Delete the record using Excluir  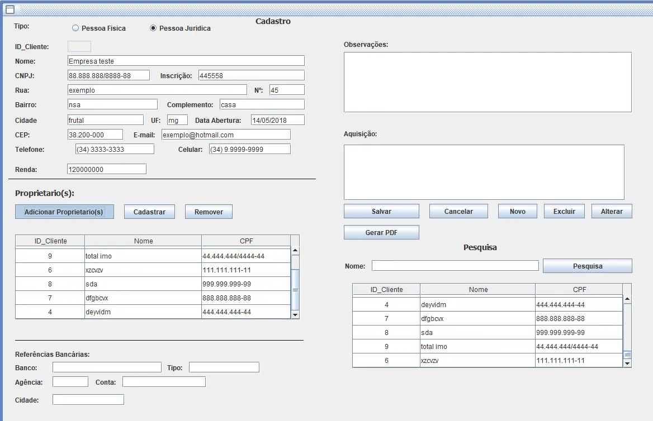[x=564, y=211]
